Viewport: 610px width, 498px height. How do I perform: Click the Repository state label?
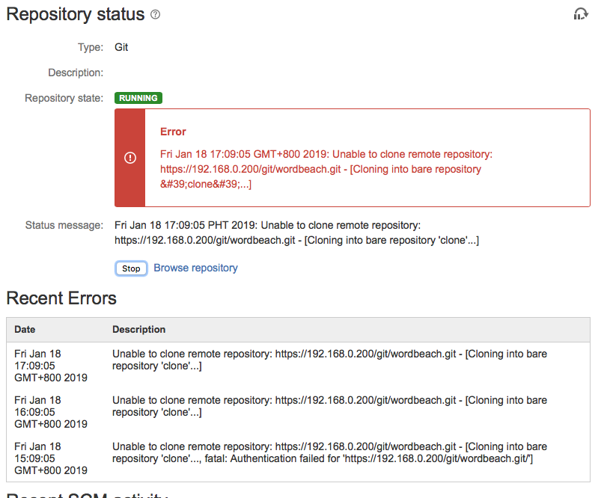[x=64, y=98]
